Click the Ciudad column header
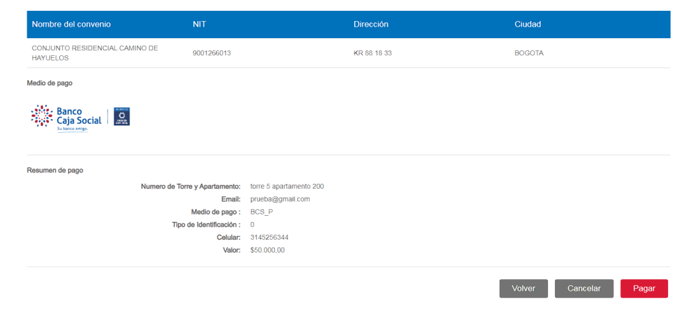This screenshot has height=320, width=698. coord(528,25)
